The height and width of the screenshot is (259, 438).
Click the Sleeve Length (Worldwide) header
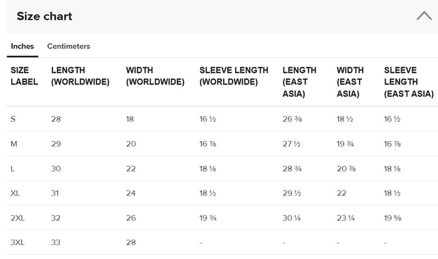tap(234, 76)
